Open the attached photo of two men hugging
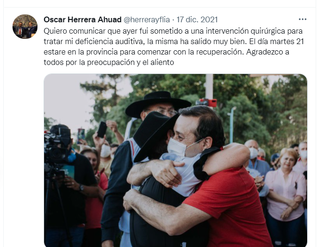 click(175, 160)
